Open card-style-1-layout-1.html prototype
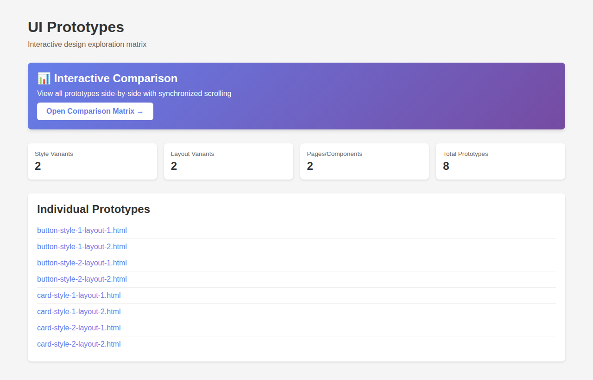The image size is (593, 380). [79, 296]
